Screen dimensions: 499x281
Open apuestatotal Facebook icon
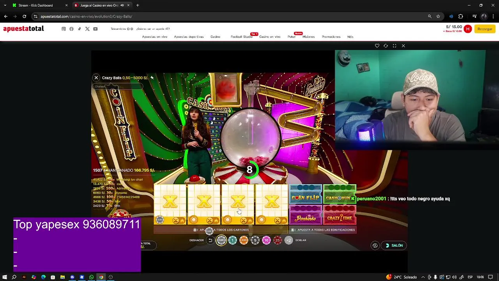point(71,29)
